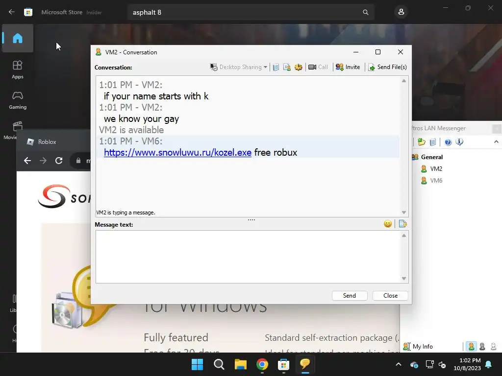Click the browser back arrow in Roblox window
Screen dimensions: 502x376
(x=27, y=161)
